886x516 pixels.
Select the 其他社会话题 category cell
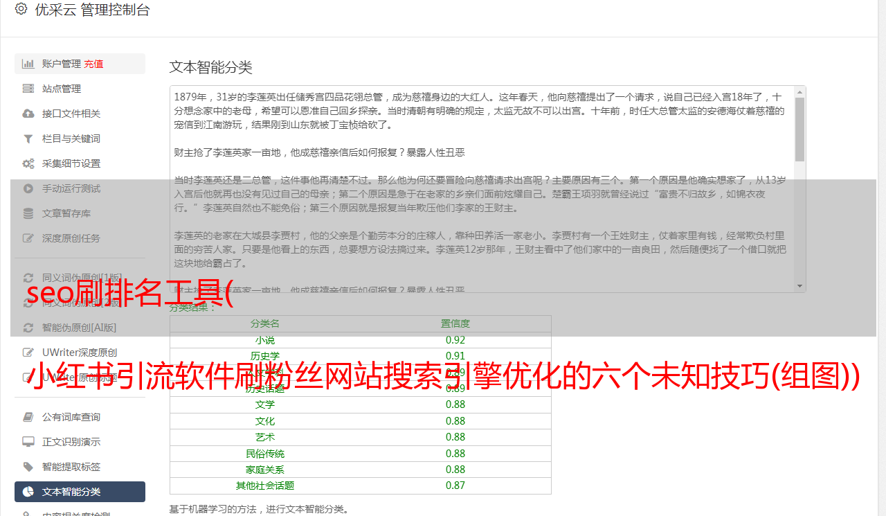[x=265, y=486]
